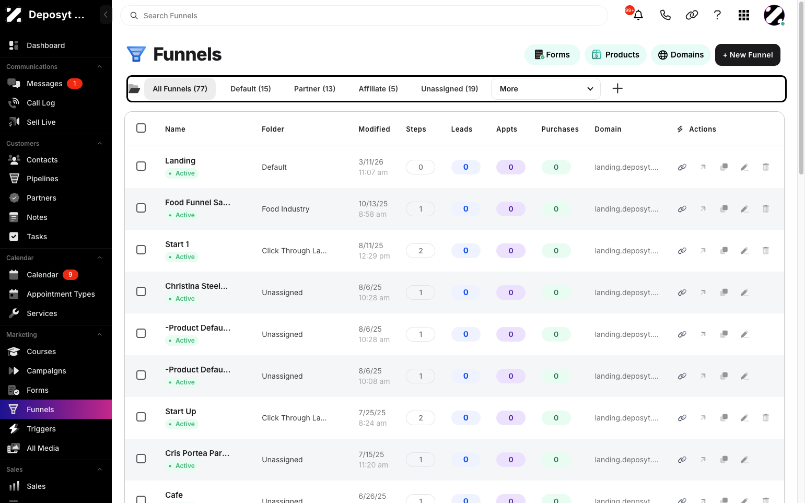Duplicate the Start Up funnel
Viewport: 805px width, 503px height.
724,418
